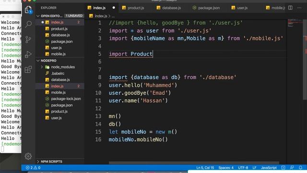
Task: Open the editor More Actions ellipsis
Action: coord(299,8)
